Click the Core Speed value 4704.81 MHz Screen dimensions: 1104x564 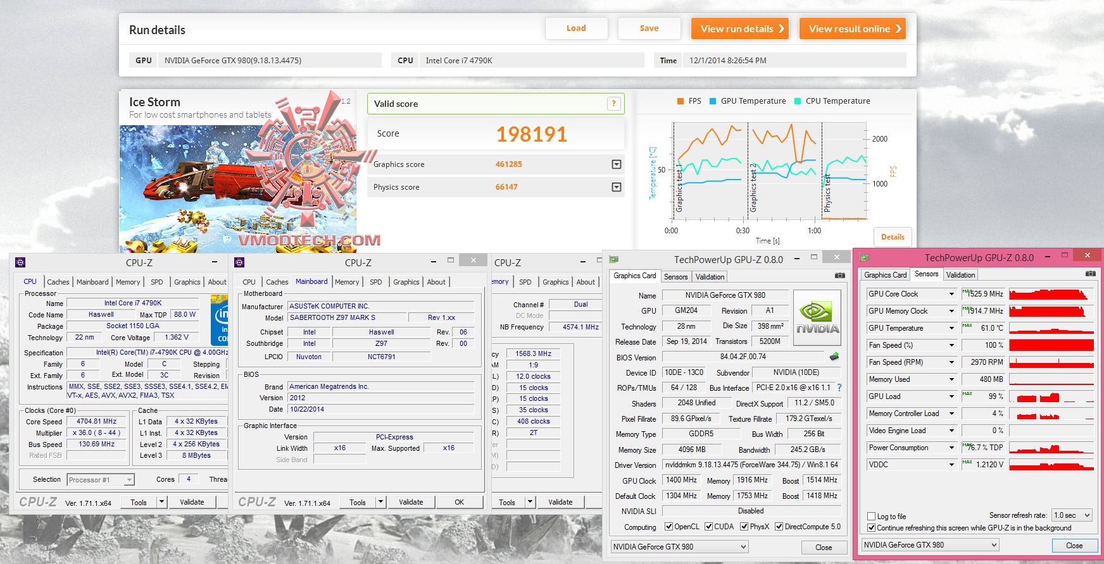click(97, 421)
